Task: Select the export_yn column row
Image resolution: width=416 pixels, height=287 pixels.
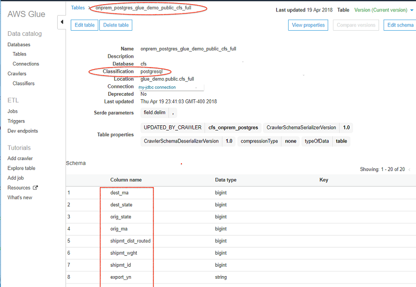Action: click(241, 277)
